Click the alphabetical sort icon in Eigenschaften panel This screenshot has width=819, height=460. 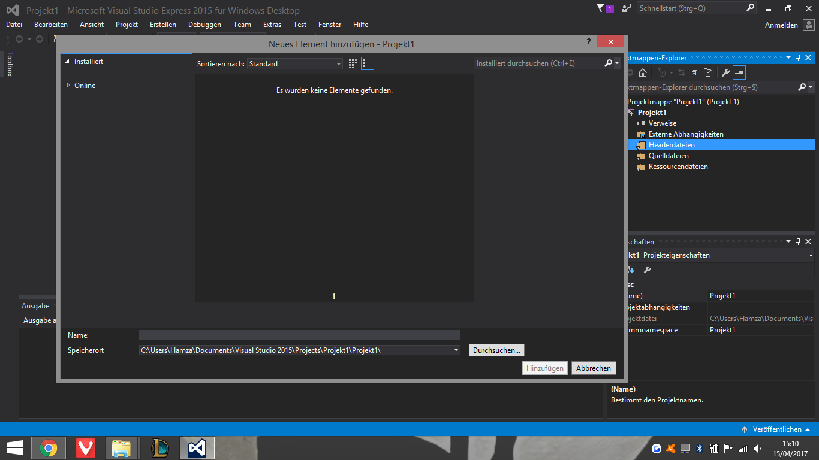tap(631, 270)
